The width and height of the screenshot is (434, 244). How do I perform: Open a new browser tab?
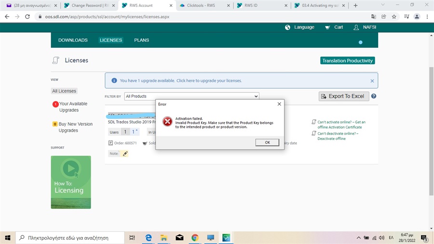(x=355, y=5)
